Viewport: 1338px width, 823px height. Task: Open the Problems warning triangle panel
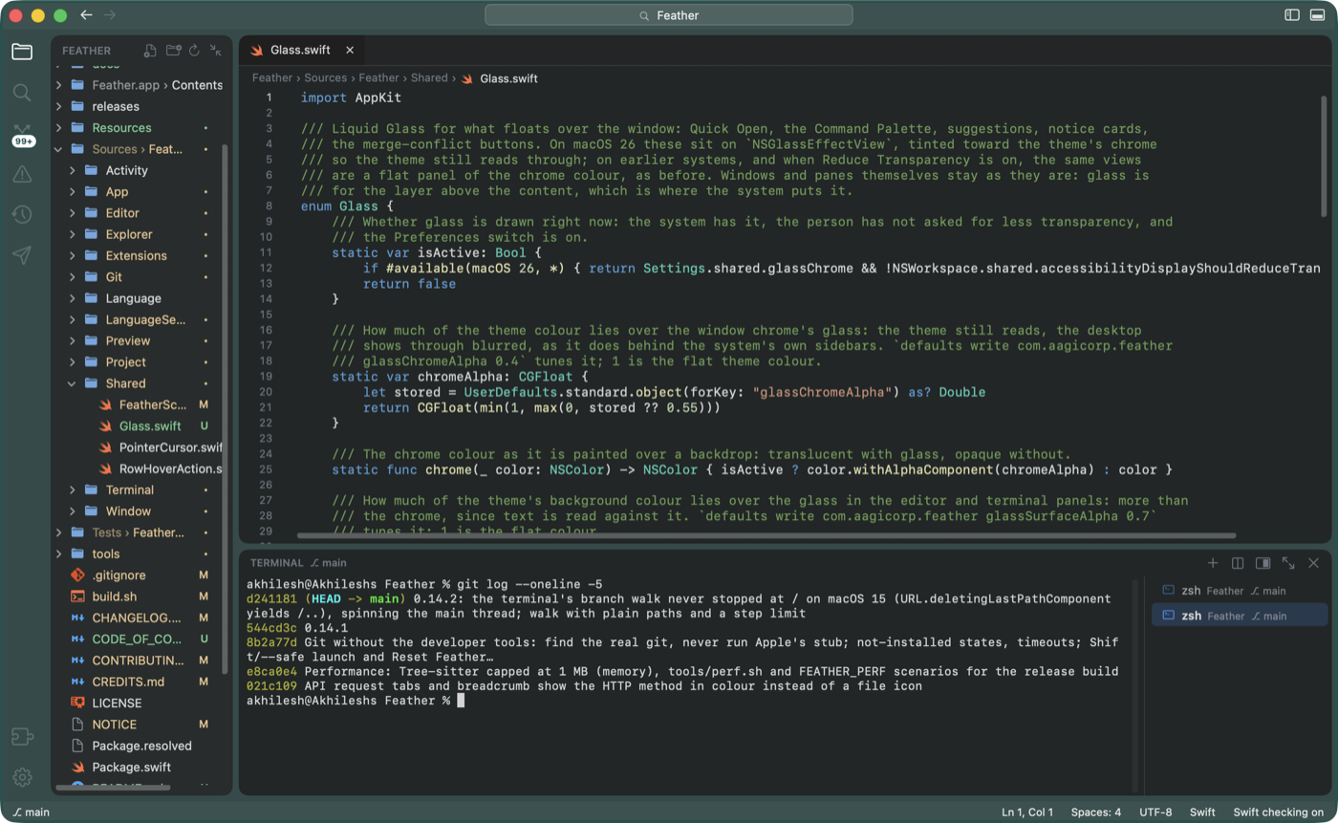(x=22, y=174)
